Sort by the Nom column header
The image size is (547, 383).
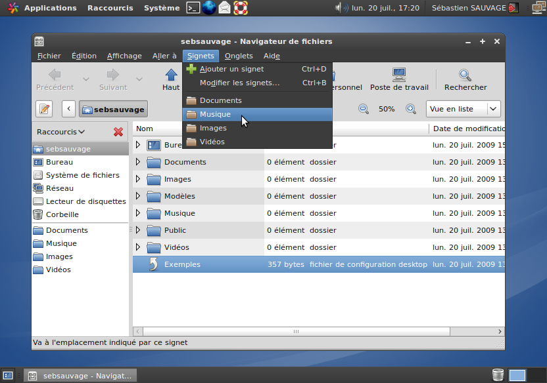pyautogui.click(x=199, y=129)
